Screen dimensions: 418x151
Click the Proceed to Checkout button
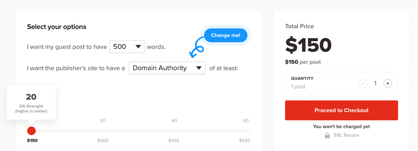tap(341, 110)
